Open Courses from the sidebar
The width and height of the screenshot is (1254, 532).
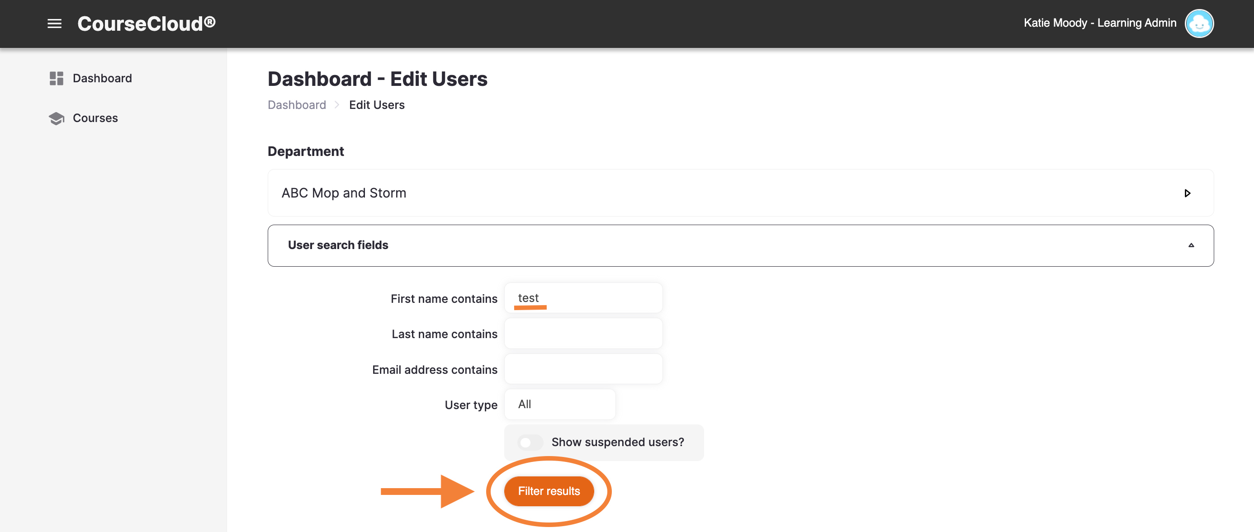[x=95, y=118]
